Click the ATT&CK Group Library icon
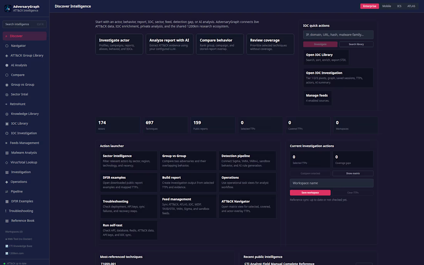The image size is (424, 265). 7,55
